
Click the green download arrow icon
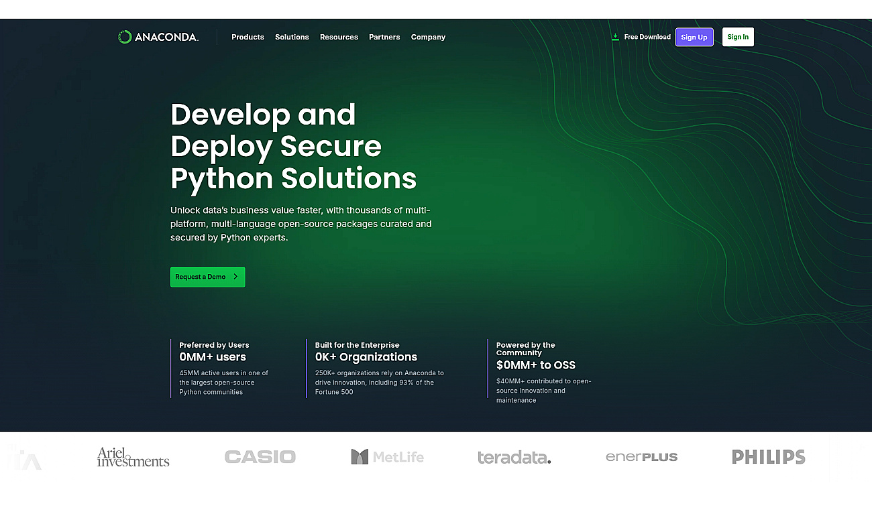[615, 37]
